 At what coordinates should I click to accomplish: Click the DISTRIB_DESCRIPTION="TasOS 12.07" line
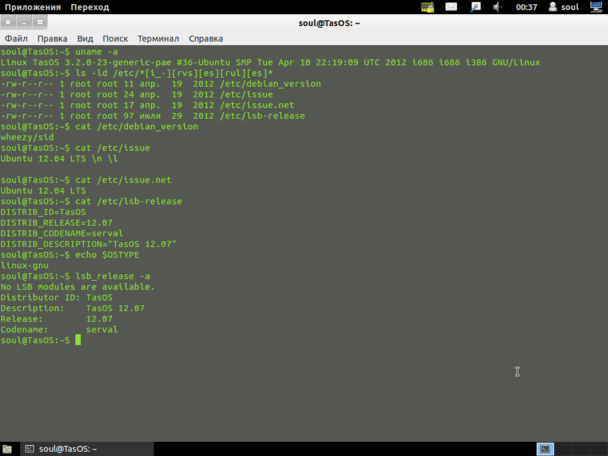(x=88, y=244)
